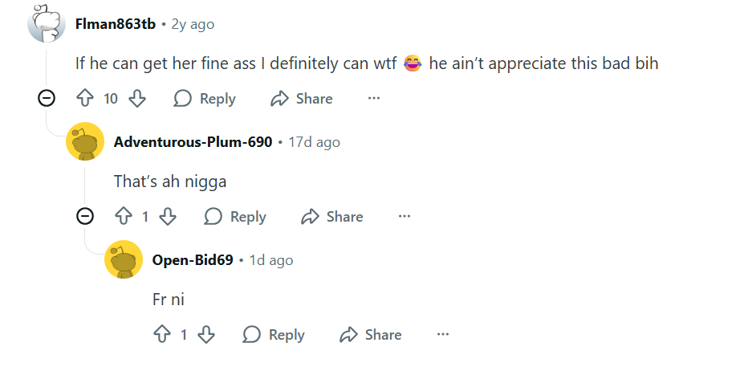Collapse Adventurous-Plum-690's reply thread
Screen dimensions: 736x367
point(85,217)
